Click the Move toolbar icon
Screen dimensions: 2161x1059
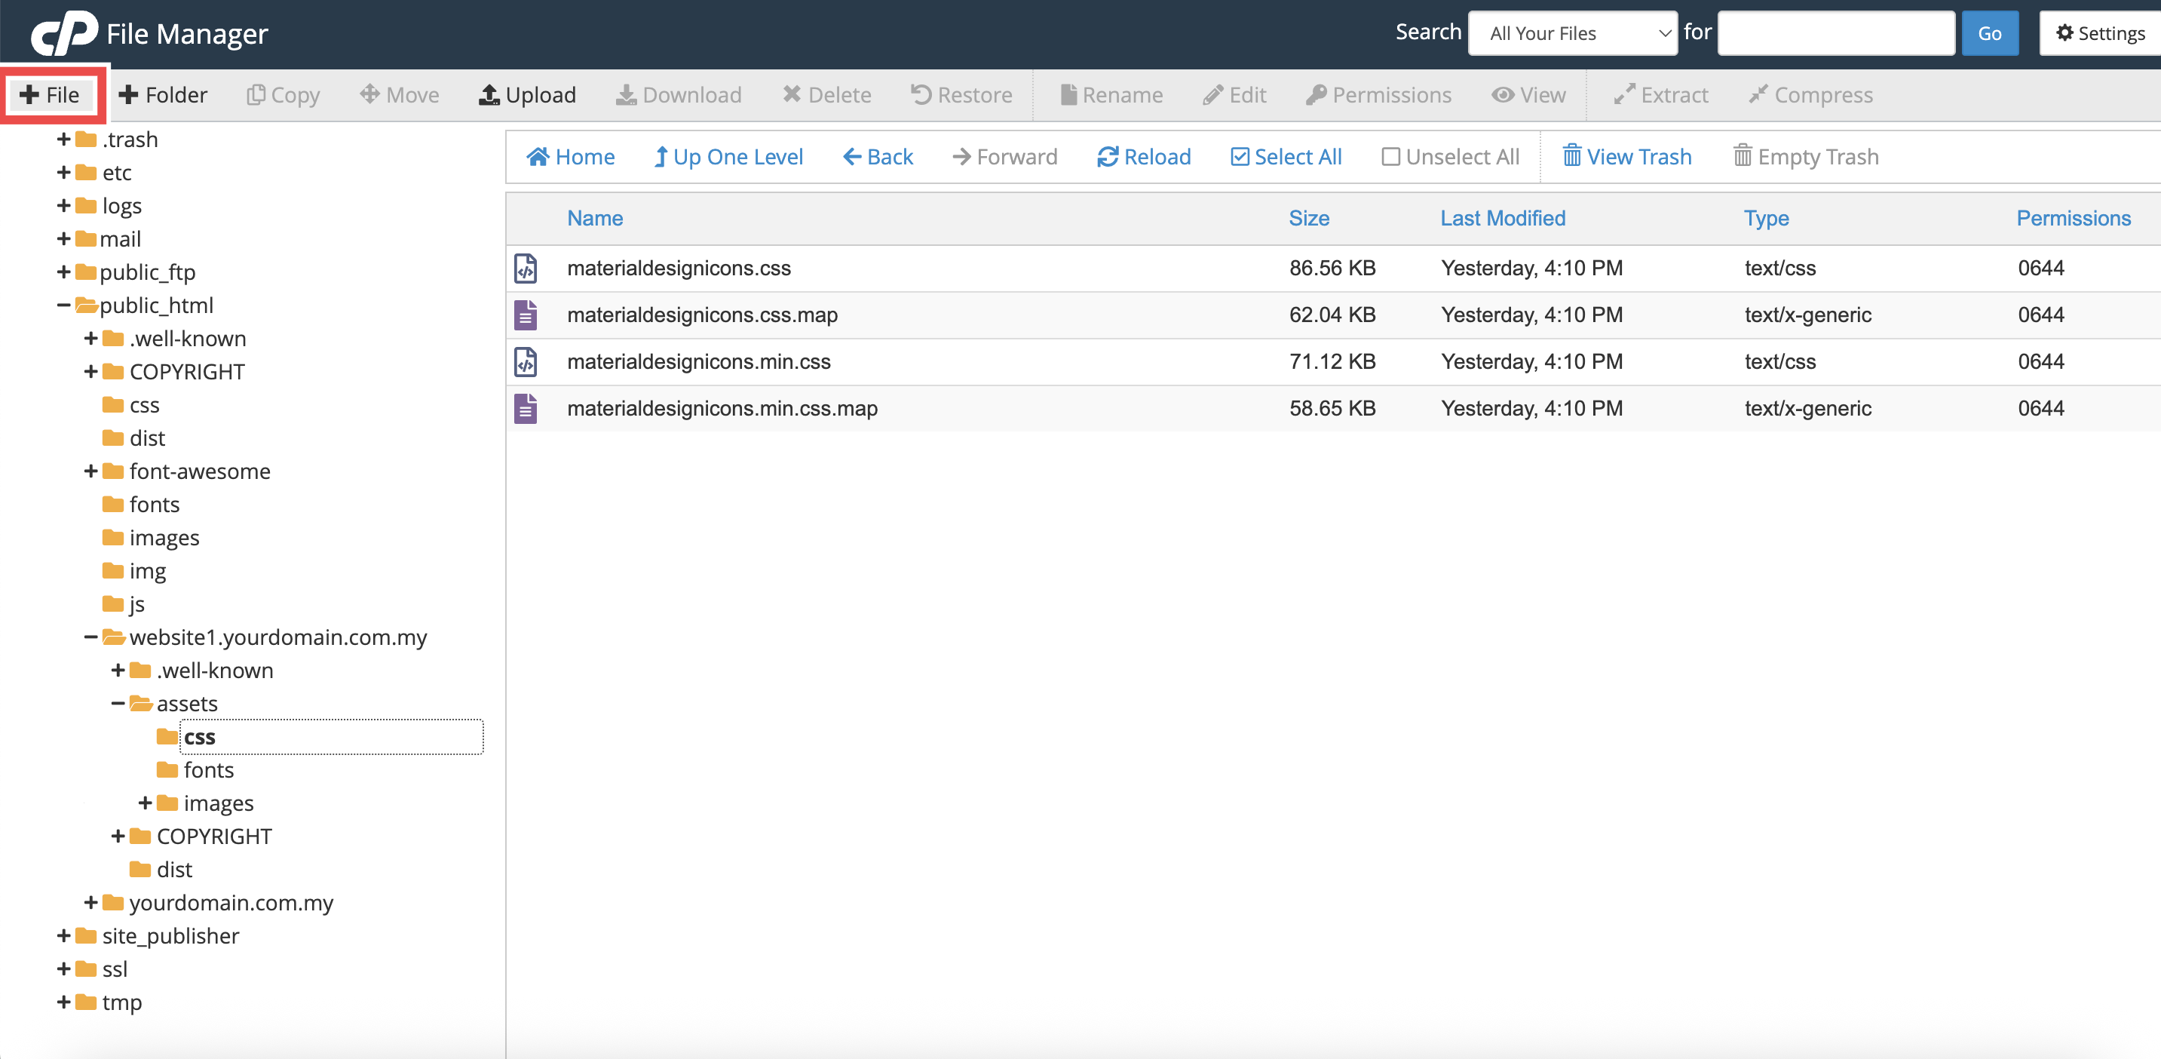(369, 94)
